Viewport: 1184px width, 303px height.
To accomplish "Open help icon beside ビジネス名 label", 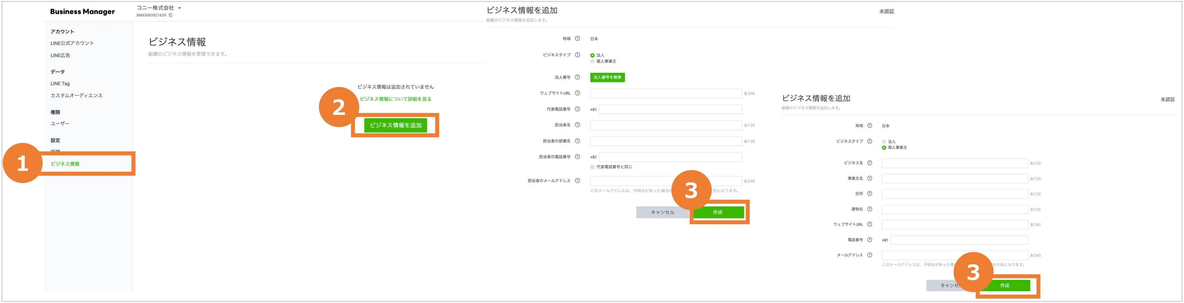I will (x=869, y=163).
